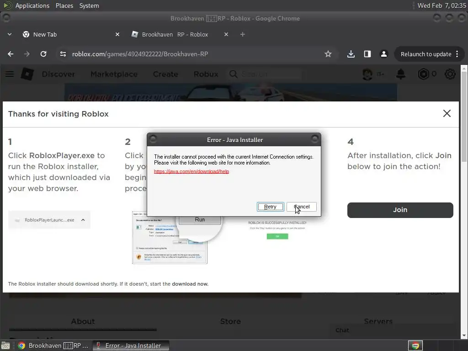Click the Chrome tray icon in taskbar

pyautogui.click(x=415, y=346)
